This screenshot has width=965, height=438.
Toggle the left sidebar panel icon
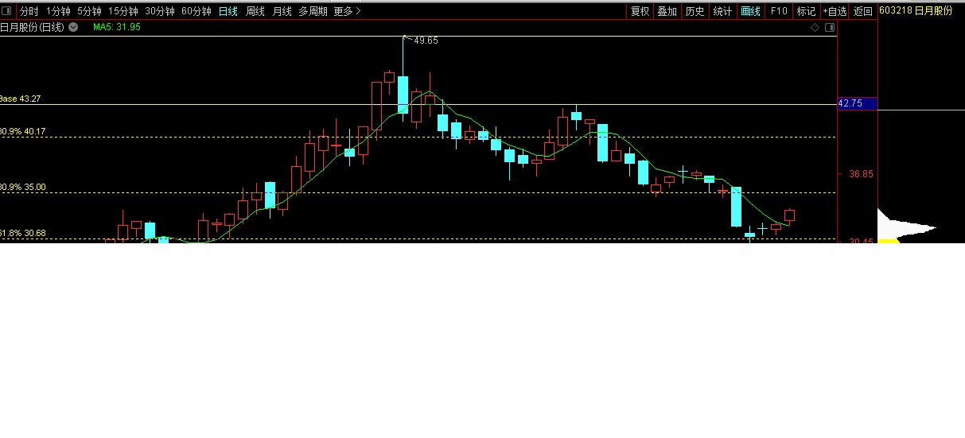tap(8, 11)
